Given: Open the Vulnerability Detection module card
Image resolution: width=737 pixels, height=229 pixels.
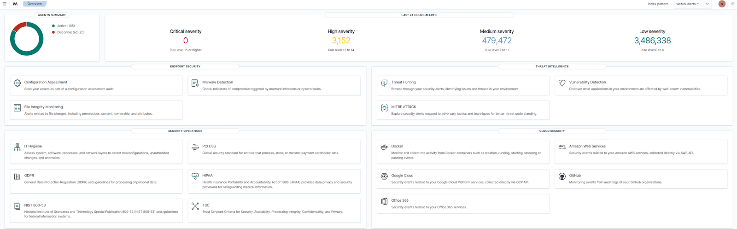Looking at the screenshot, I should [641, 85].
